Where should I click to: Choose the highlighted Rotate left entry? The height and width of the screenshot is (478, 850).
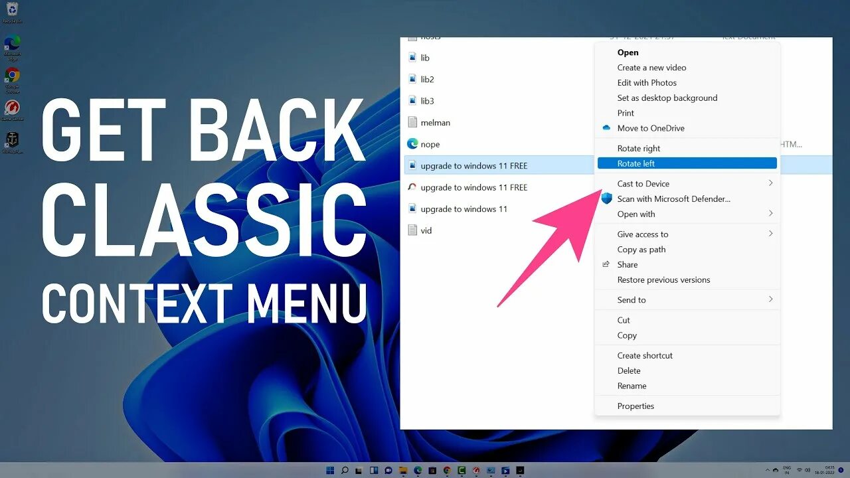tap(687, 163)
